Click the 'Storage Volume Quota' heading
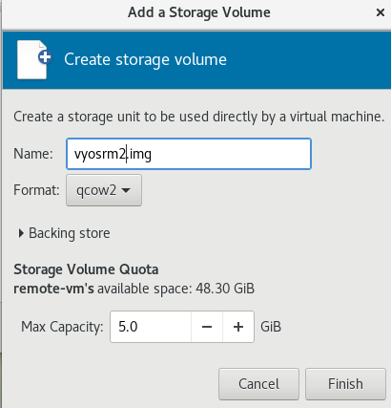Viewport: 391px width, 408px height. tap(86, 269)
